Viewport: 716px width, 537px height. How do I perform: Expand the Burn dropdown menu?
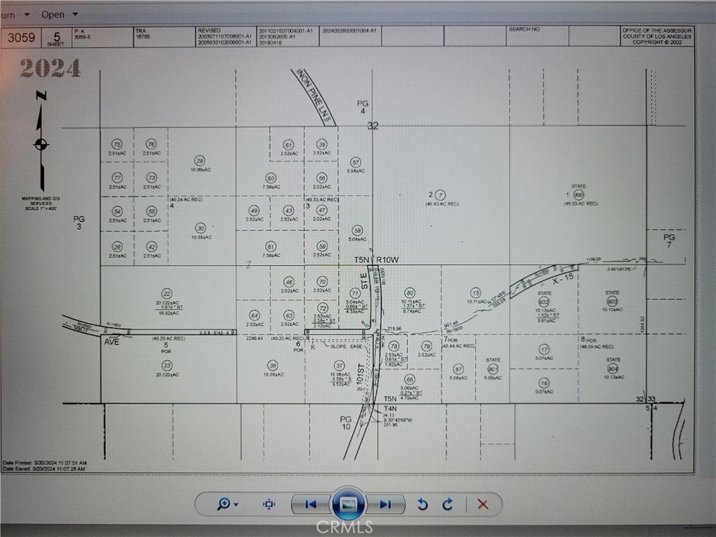pyautogui.click(x=17, y=14)
